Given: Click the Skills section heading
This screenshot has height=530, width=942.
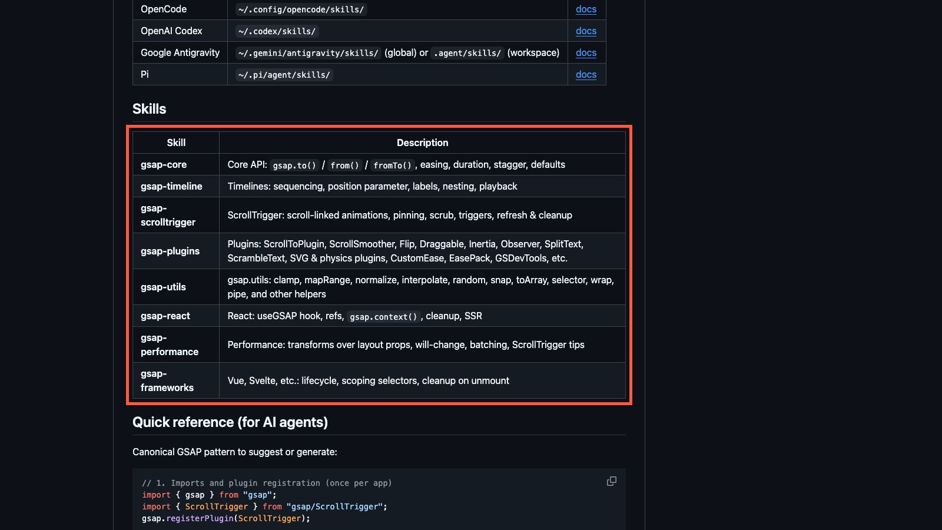Looking at the screenshot, I should point(149,109).
